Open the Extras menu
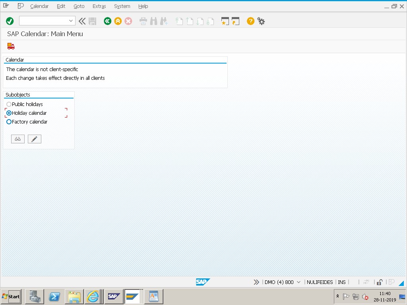This screenshot has width=407, height=305. (x=99, y=6)
